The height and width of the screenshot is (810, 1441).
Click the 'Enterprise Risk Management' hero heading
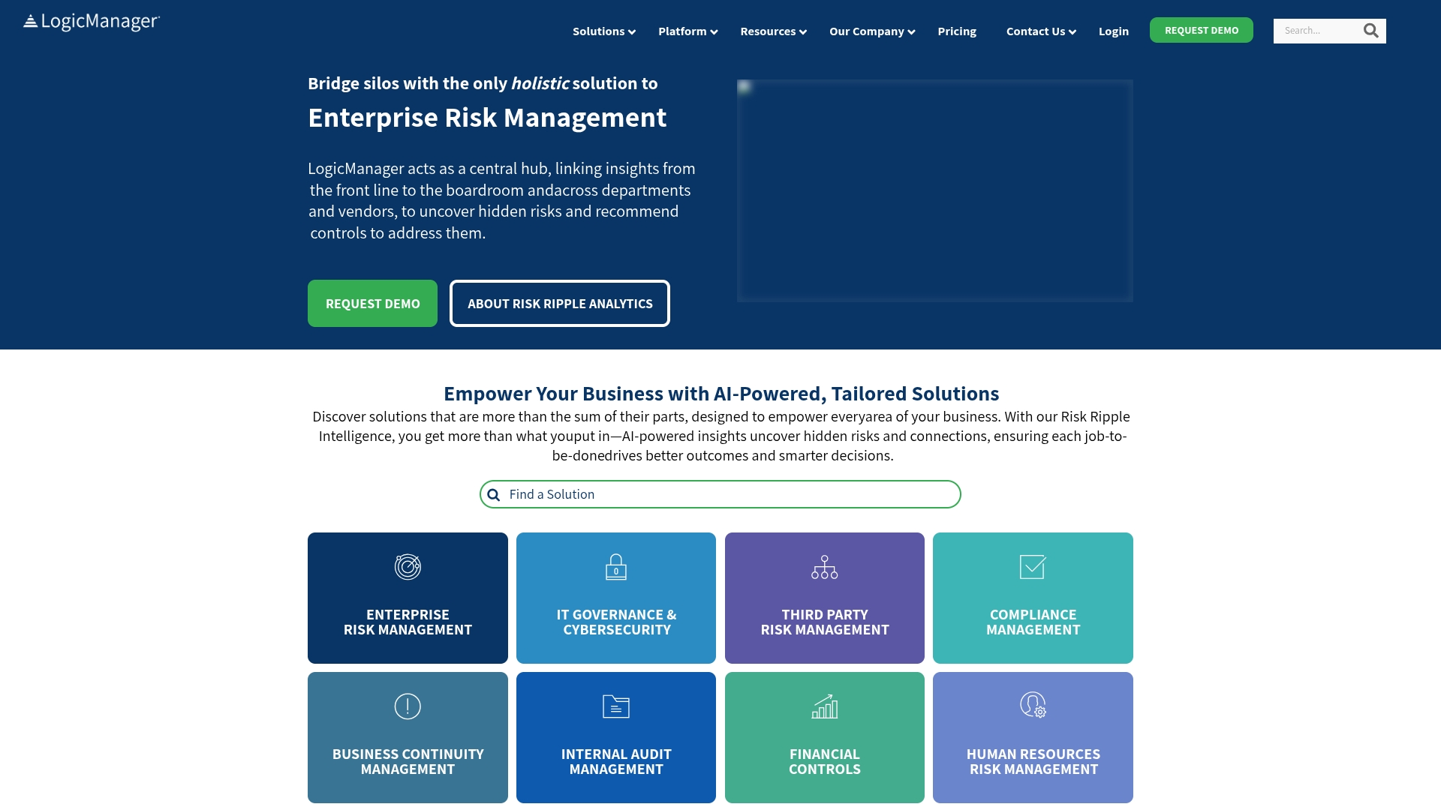pos(487,118)
